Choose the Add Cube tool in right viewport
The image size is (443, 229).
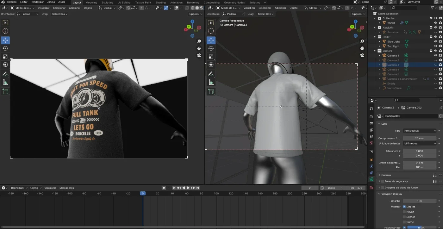click(211, 92)
